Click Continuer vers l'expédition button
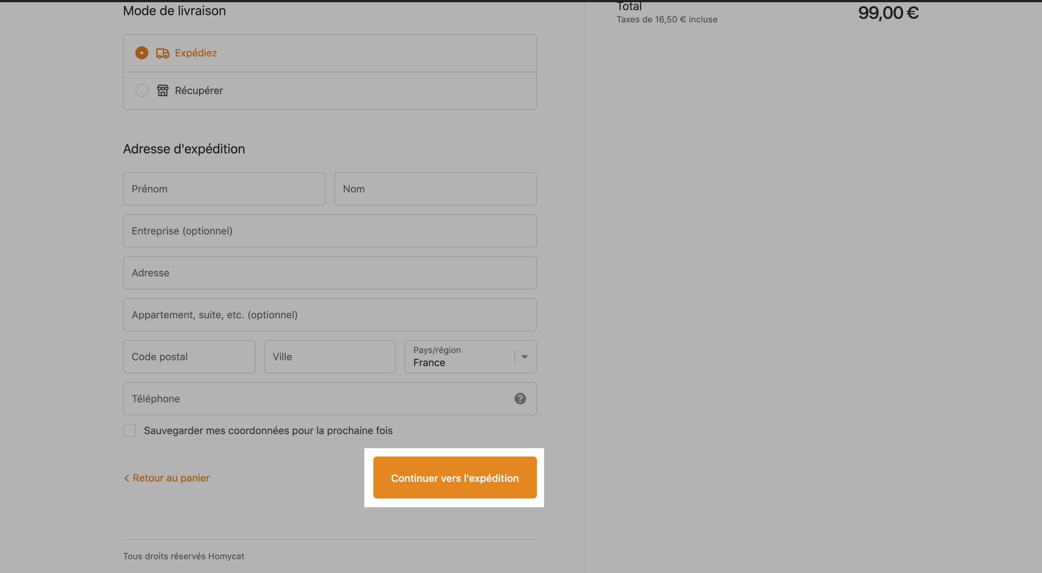Image resolution: width=1042 pixels, height=573 pixels. click(x=455, y=477)
